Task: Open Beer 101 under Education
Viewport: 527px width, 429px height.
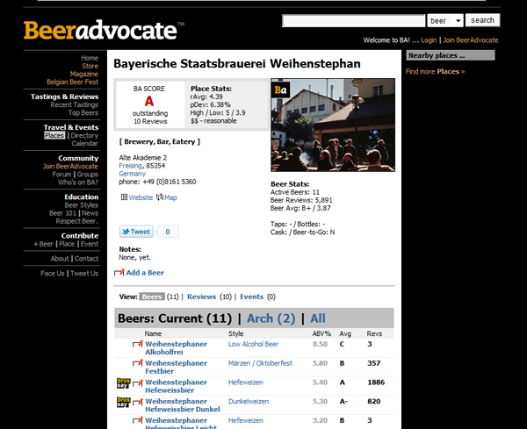Action: [63, 213]
